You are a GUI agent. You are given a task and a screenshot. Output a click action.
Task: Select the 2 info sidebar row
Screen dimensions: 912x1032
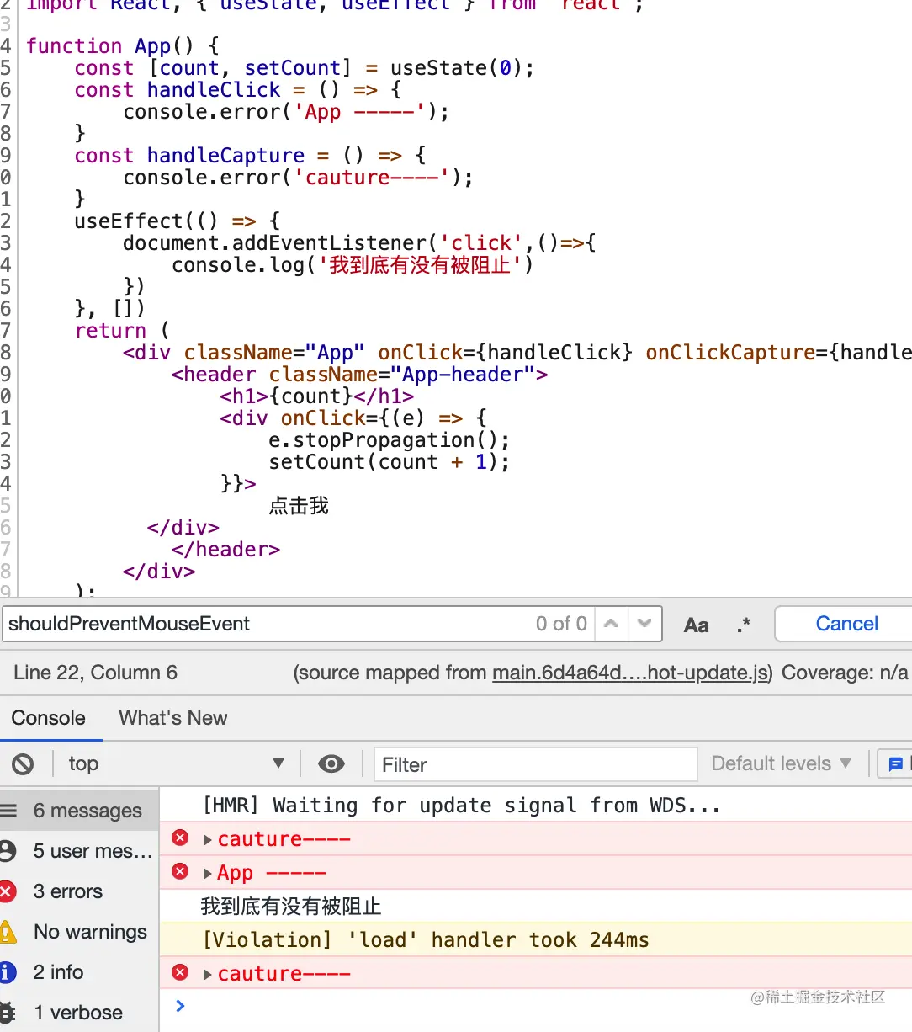point(79,972)
